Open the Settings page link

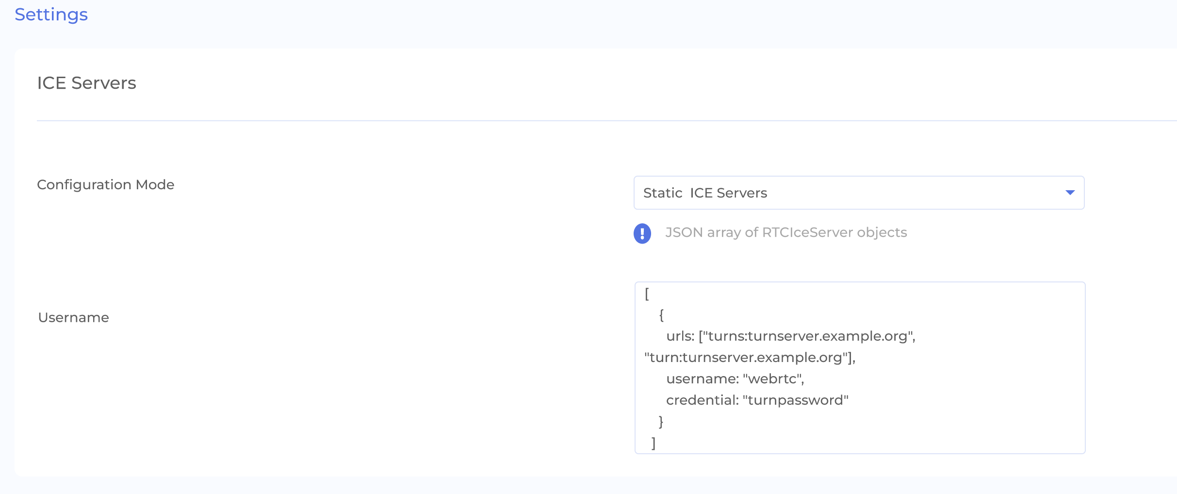coord(51,15)
